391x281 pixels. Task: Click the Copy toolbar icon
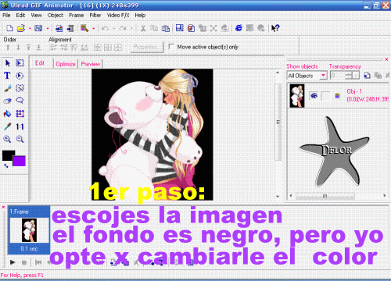[154, 28]
